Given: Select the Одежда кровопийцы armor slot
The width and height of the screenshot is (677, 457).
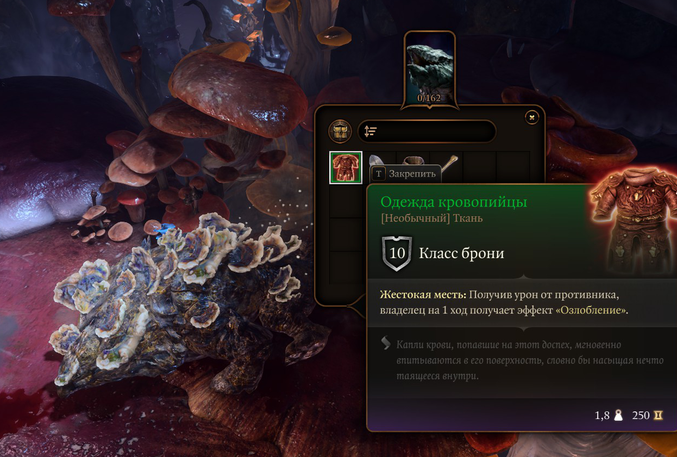Looking at the screenshot, I should click(346, 167).
